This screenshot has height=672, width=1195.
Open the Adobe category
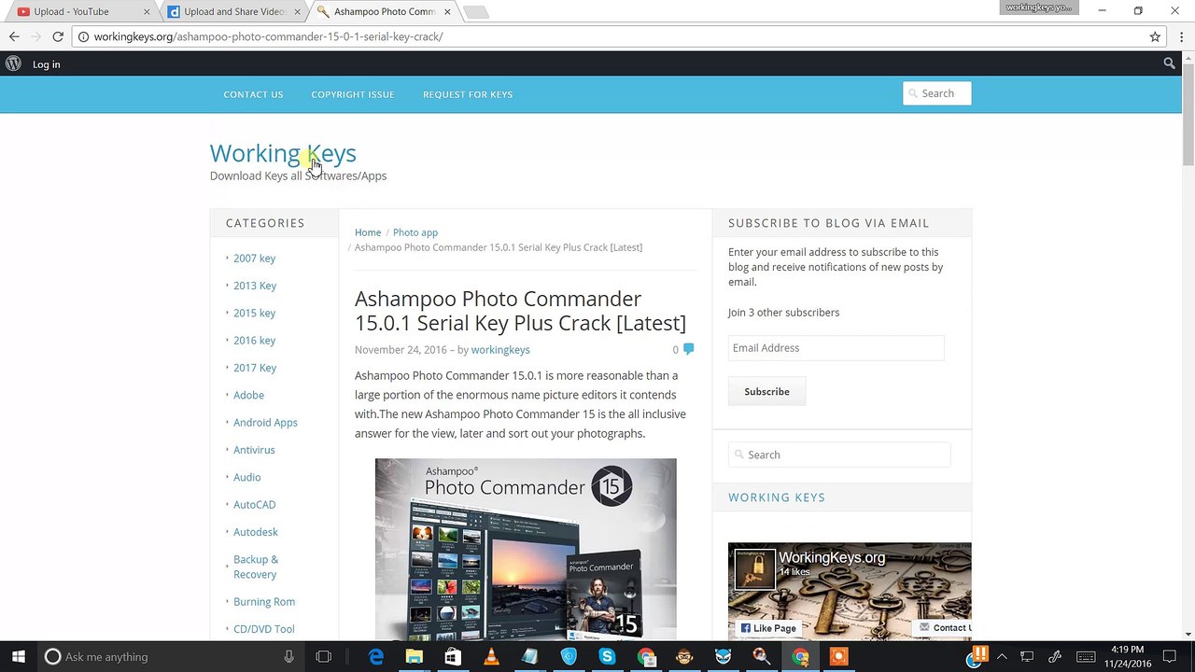click(x=248, y=395)
